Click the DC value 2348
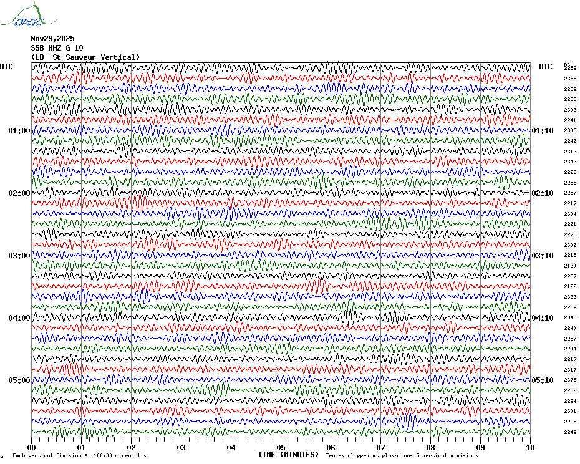580x464 pixels. click(x=570, y=318)
